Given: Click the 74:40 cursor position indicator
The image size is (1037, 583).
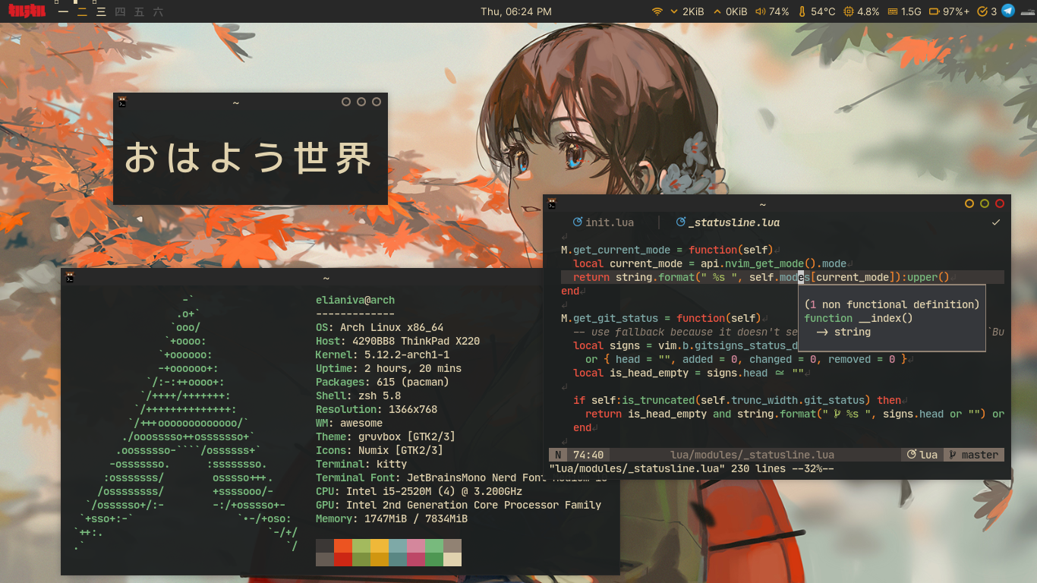Looking at the screenshot, I should [x=588, y=455].
